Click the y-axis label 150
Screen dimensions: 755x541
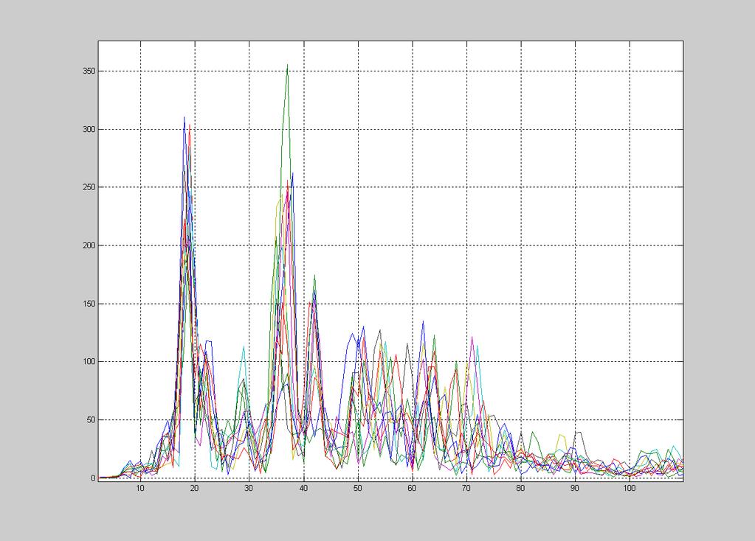tap(89, 304)
